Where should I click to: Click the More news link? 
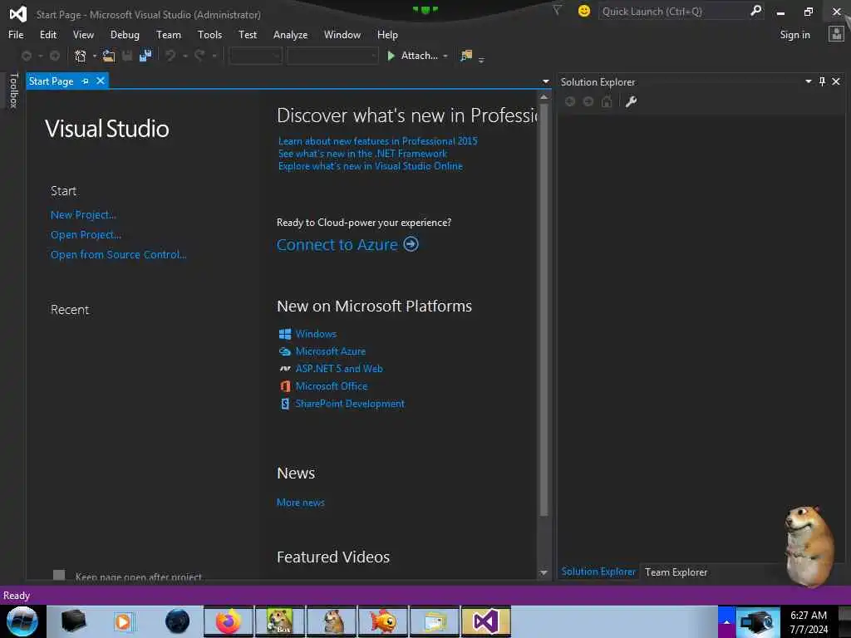[300, 503]
